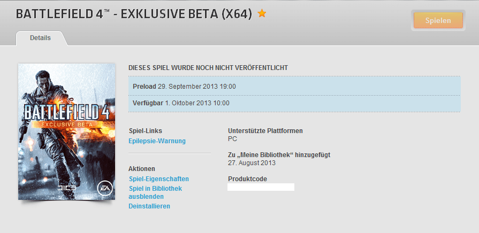Launch the game with Spielen button
The height and width of the screenshot is (233, 479).
tap(438, 20)
